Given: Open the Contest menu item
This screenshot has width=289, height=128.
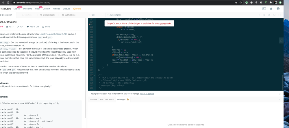Looking at the screenshot, I should [x=47, y=9].
